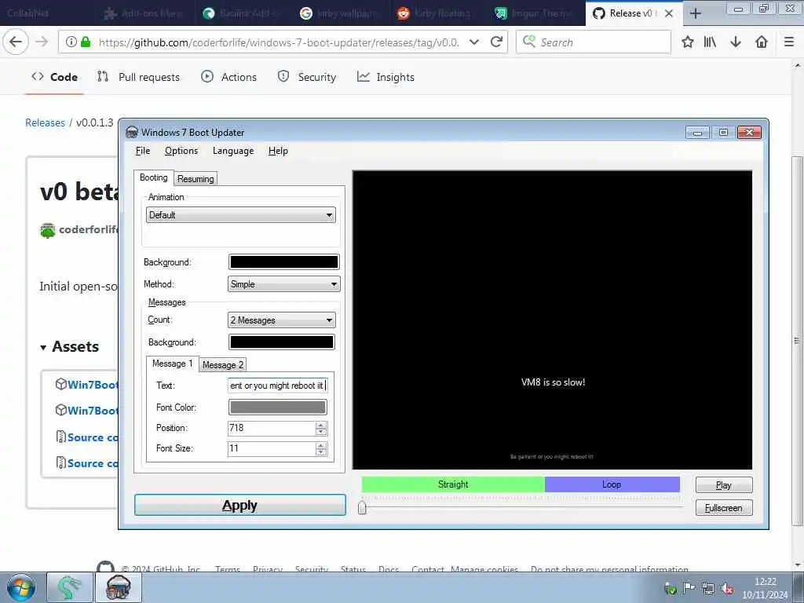Open the Firefox Library icon
Screen dimensions: 804x603
pos(710,42)
